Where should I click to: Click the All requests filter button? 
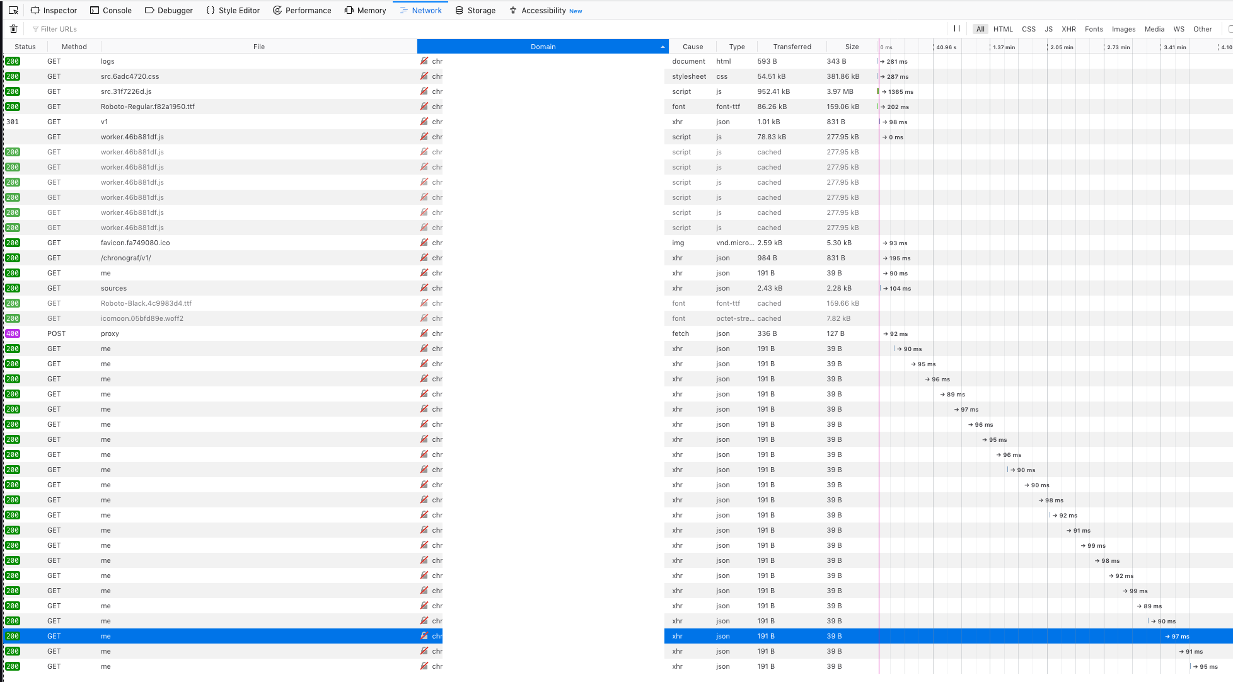tap(980, 29)
